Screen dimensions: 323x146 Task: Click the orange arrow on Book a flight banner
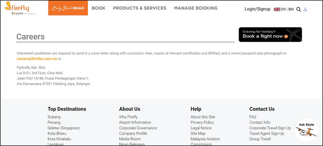[x=286, y=36]
